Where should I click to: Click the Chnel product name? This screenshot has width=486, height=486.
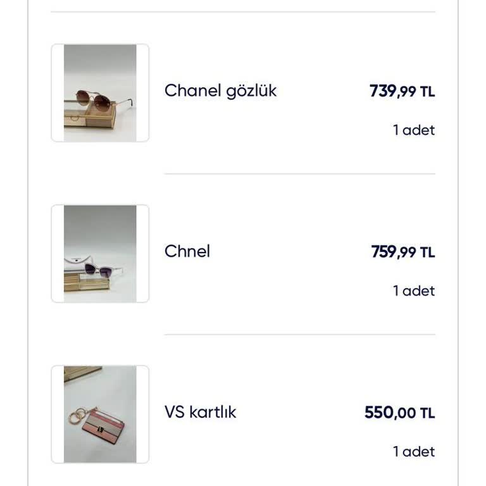click(187, 251)
